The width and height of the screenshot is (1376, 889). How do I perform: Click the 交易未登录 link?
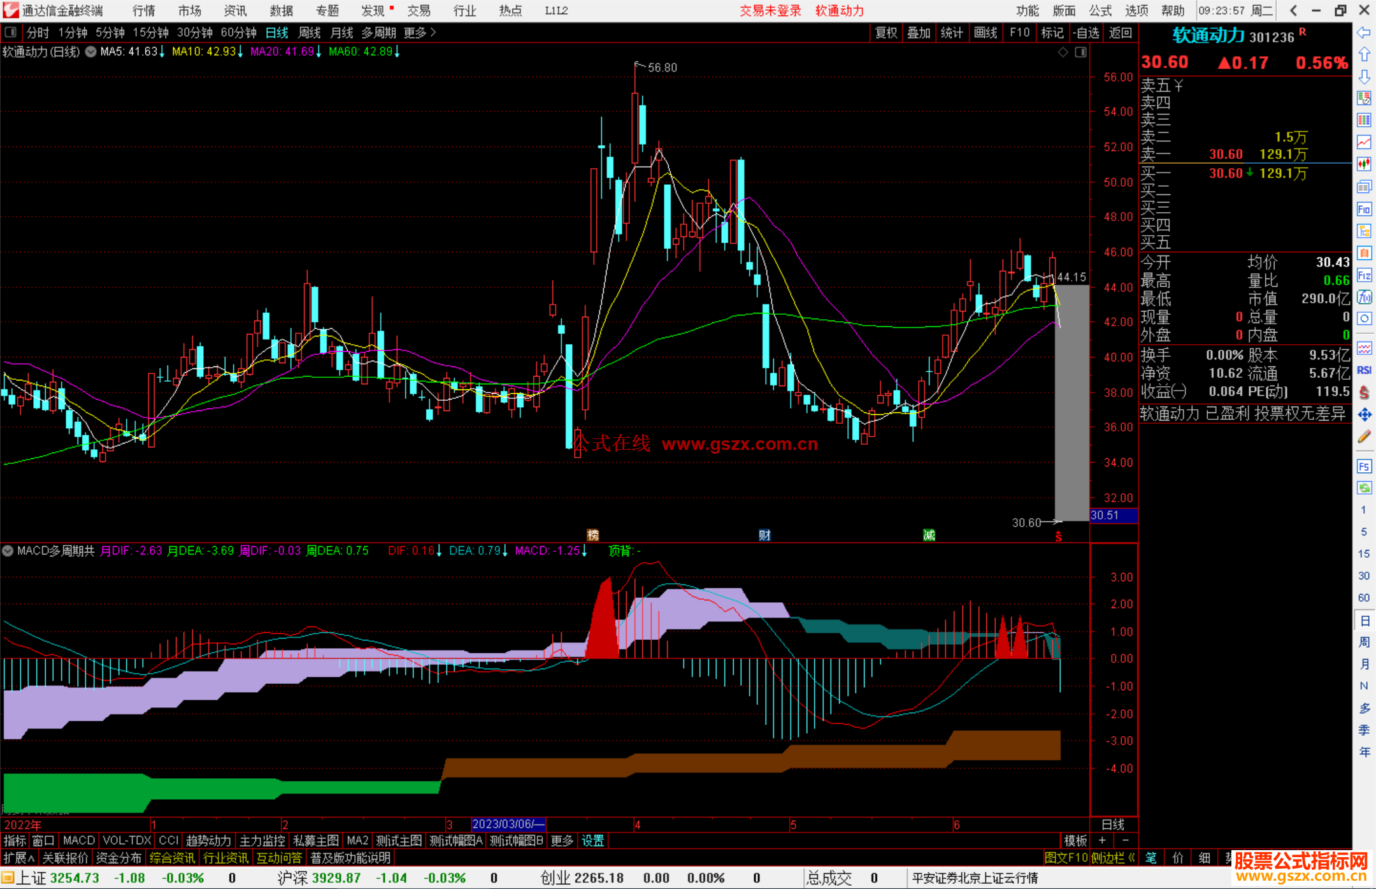[x=770, y=11]
